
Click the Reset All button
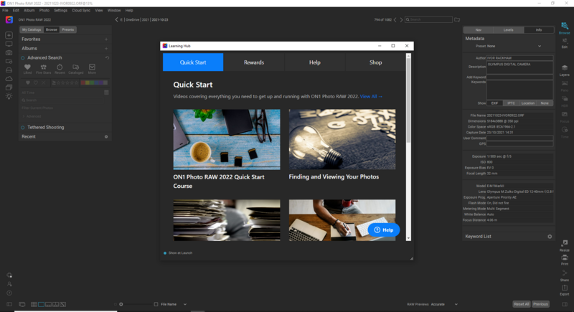(x=522, y=304)
